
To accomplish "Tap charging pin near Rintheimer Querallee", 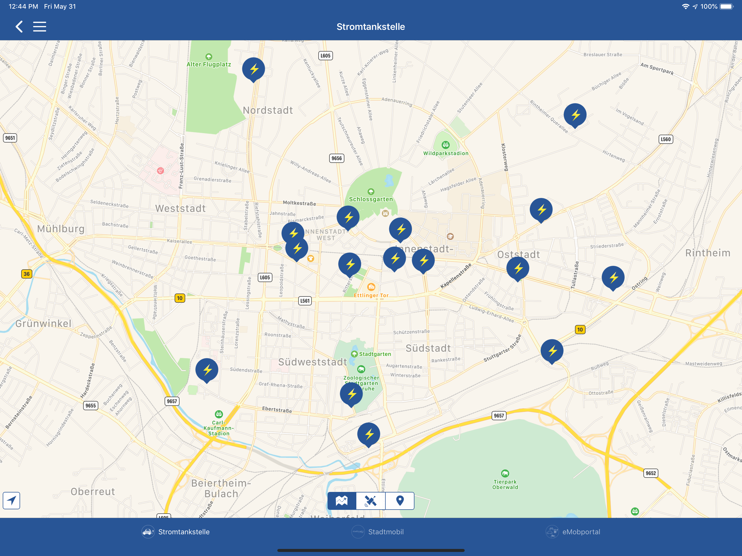I will [575, 116].
